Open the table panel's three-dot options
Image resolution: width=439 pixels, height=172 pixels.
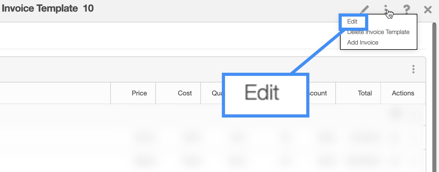click(413, 69)
